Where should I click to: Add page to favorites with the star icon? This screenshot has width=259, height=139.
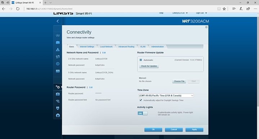click(x=224, y=9)
